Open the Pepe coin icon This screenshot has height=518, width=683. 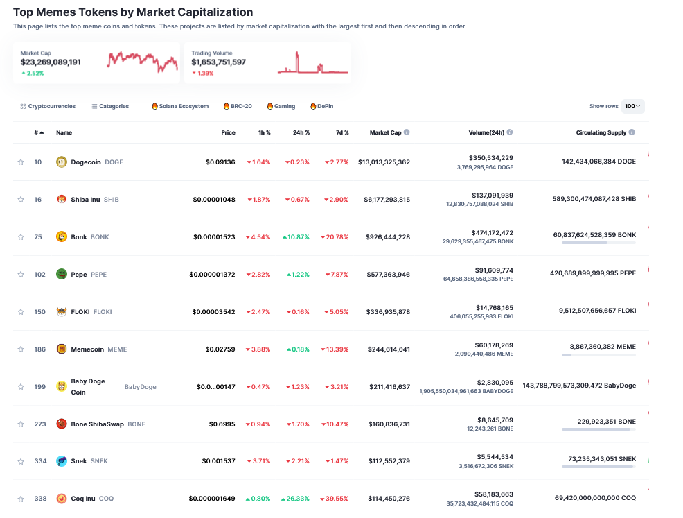tap(61, 274)
